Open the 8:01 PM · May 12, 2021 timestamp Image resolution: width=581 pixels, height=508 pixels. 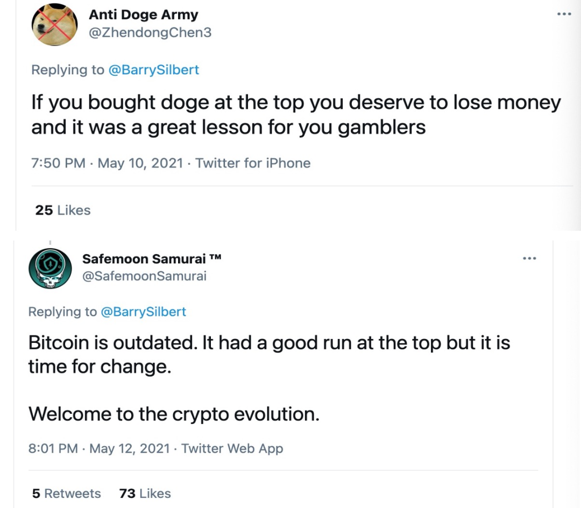click(x=100, y=448)
